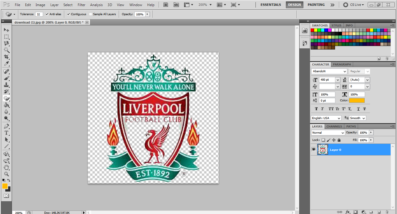Viewport: 397px width, 214px height.
Task: Switch to the Channels tab
Action: (334, 126)
